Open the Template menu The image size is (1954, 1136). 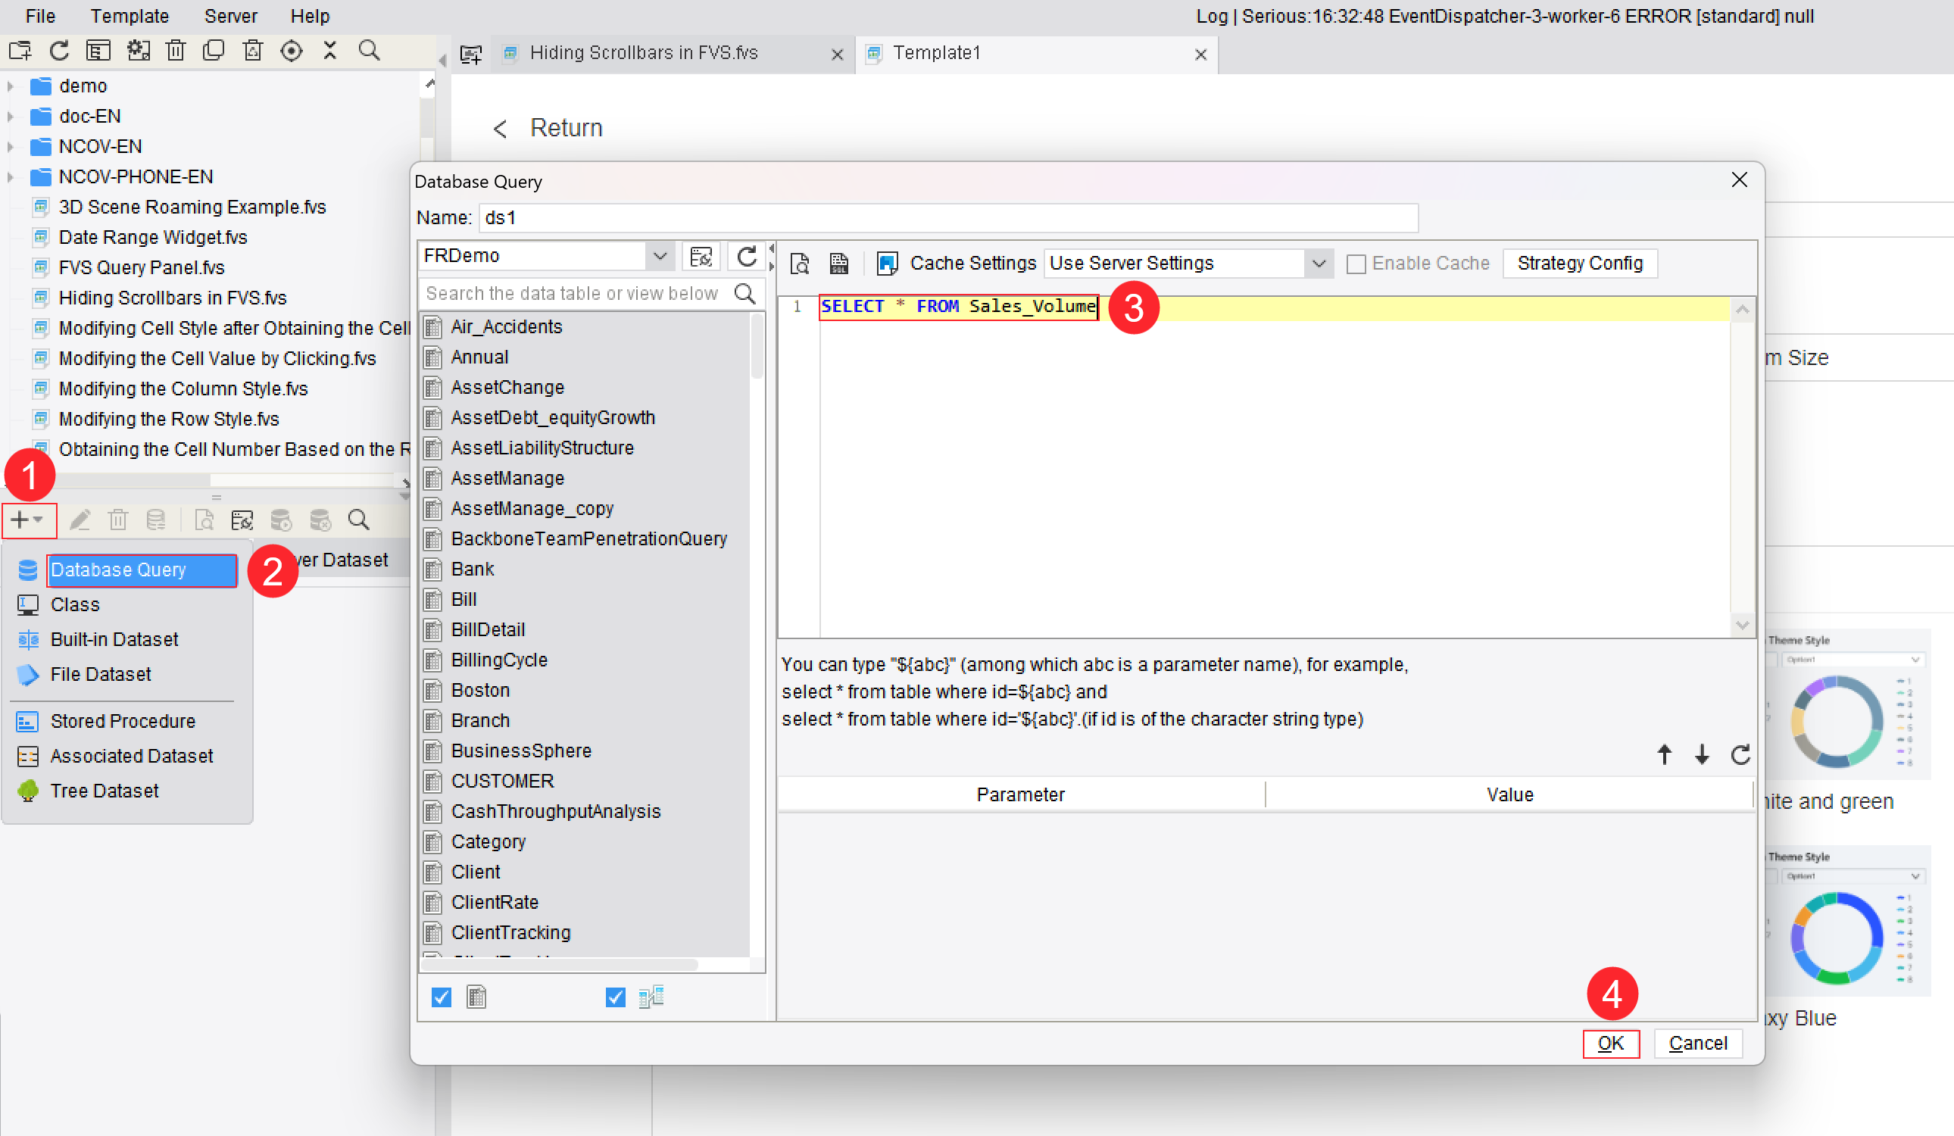pyautogui.click(x=130, y=15)
